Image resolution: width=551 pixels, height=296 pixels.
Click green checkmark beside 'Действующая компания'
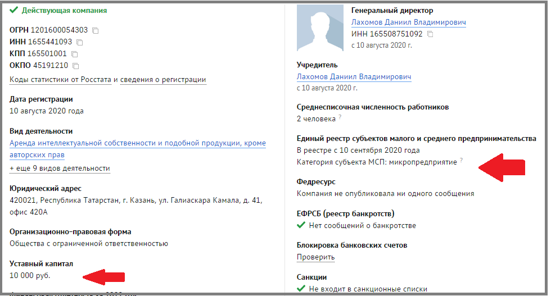pos(14,11)
